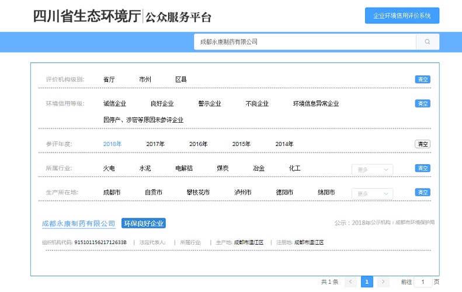Select the 2017年 evaluation year
The height and width of the screenshot is (292, 462).
[x=155, y=144]
